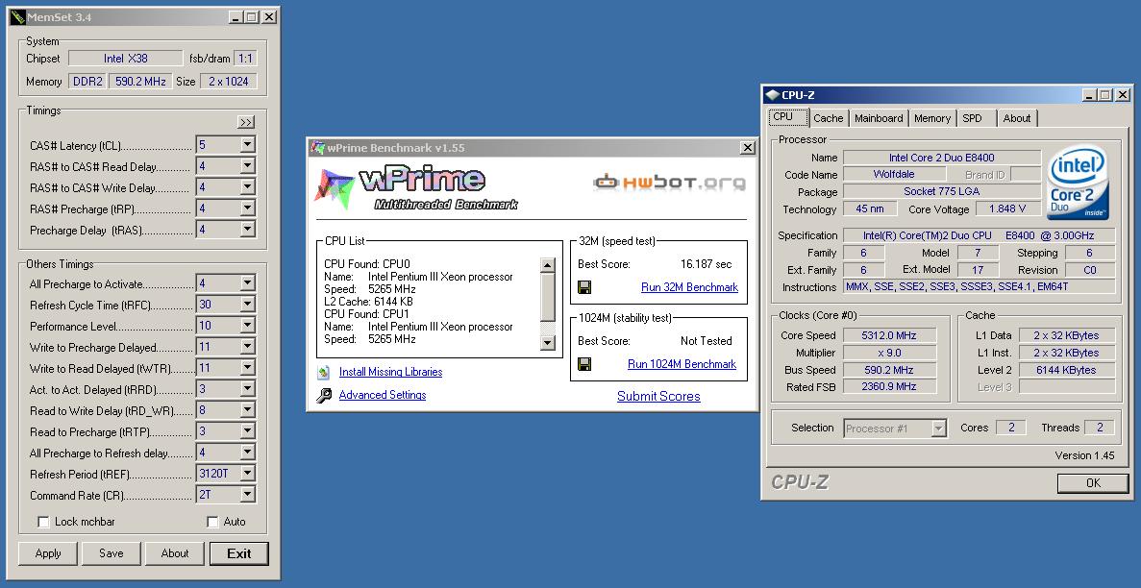
Task: Click the Intel X38 chipset field
Action: [126, 59]
